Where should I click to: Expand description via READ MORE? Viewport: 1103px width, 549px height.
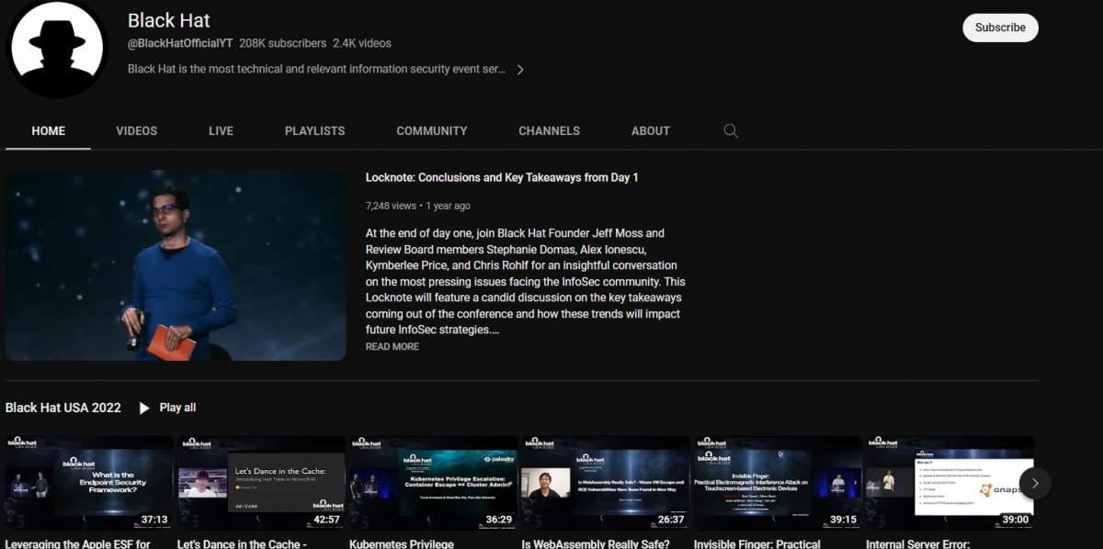[392, 347]
